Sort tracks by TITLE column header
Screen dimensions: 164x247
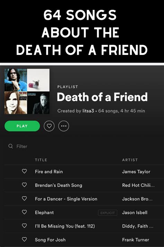point(41,160)
